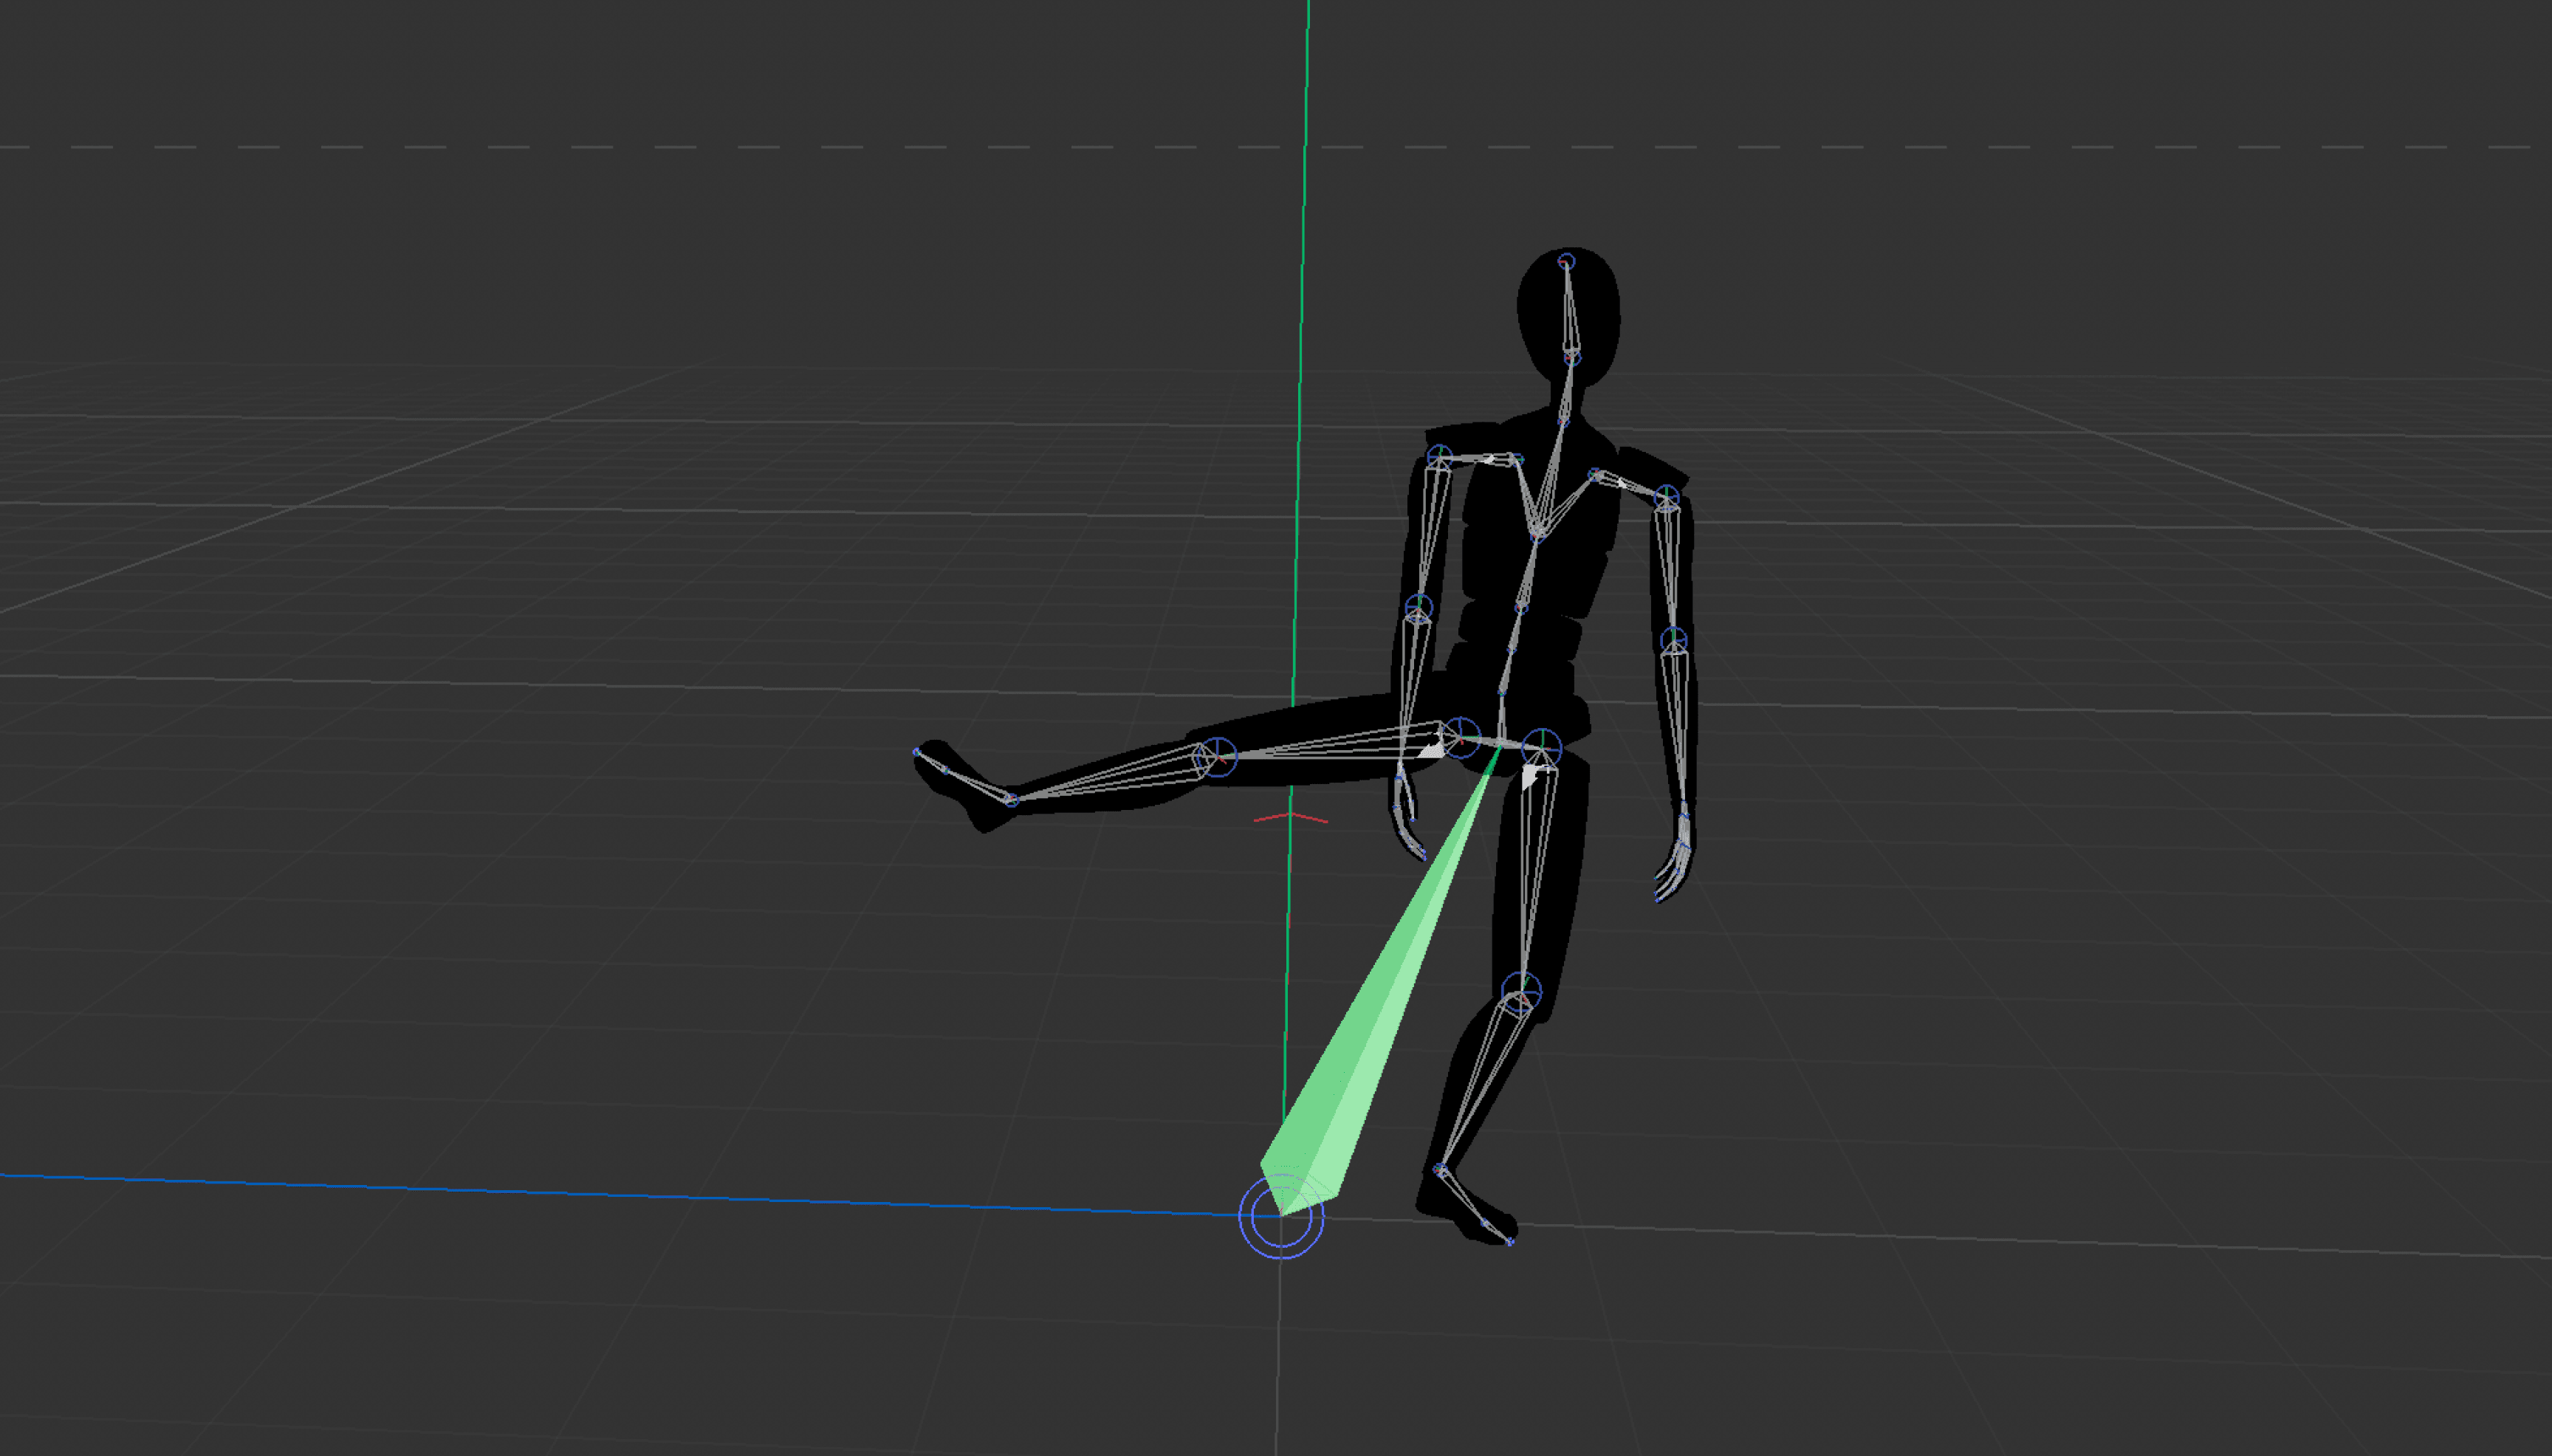Select the ankle joint of the standing foot
This screenshot has height=1456, width=2552.
coord(1440,1169)
